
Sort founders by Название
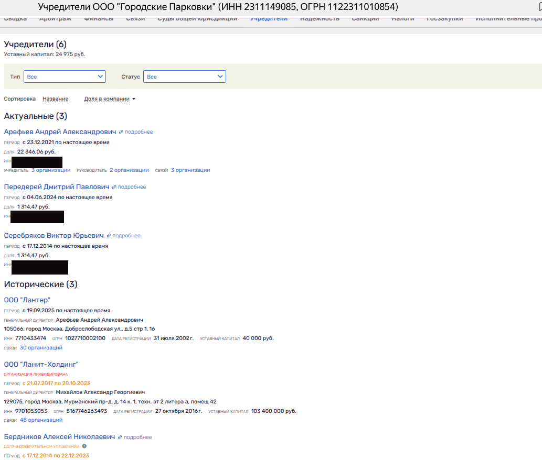pos(55,99)
